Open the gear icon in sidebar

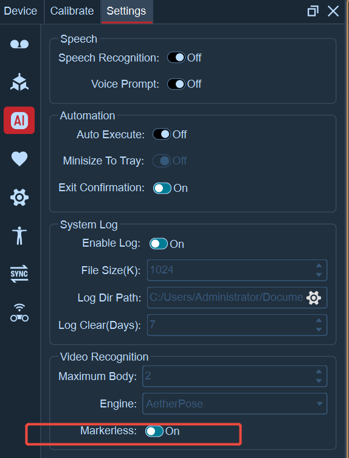[19, 197]
